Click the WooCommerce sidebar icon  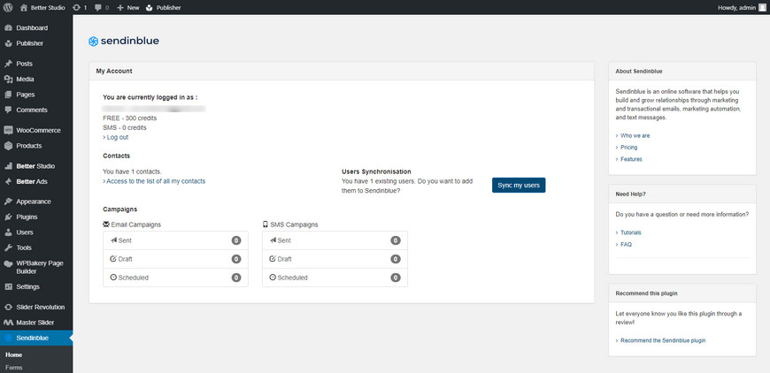(x=8, y=131)
